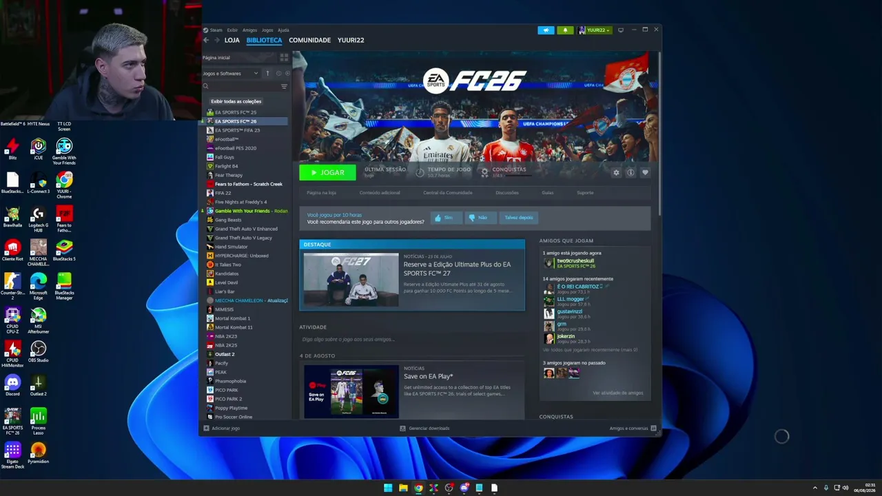Click Save on EA Play news thumbnail

coord(351,392)
